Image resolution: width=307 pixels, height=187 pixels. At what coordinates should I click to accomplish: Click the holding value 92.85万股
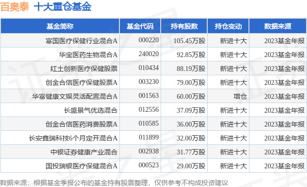191,55
